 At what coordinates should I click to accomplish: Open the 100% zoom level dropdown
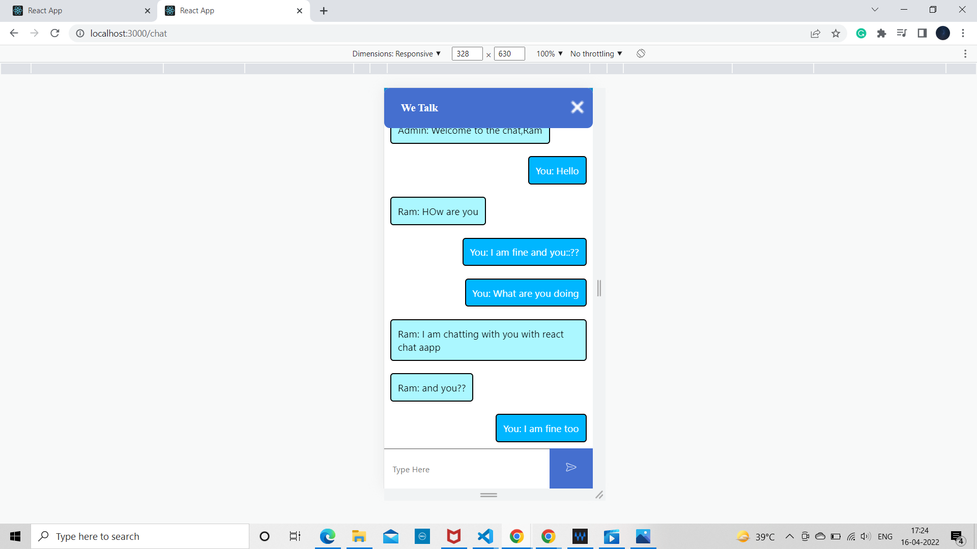coord(549,53)
